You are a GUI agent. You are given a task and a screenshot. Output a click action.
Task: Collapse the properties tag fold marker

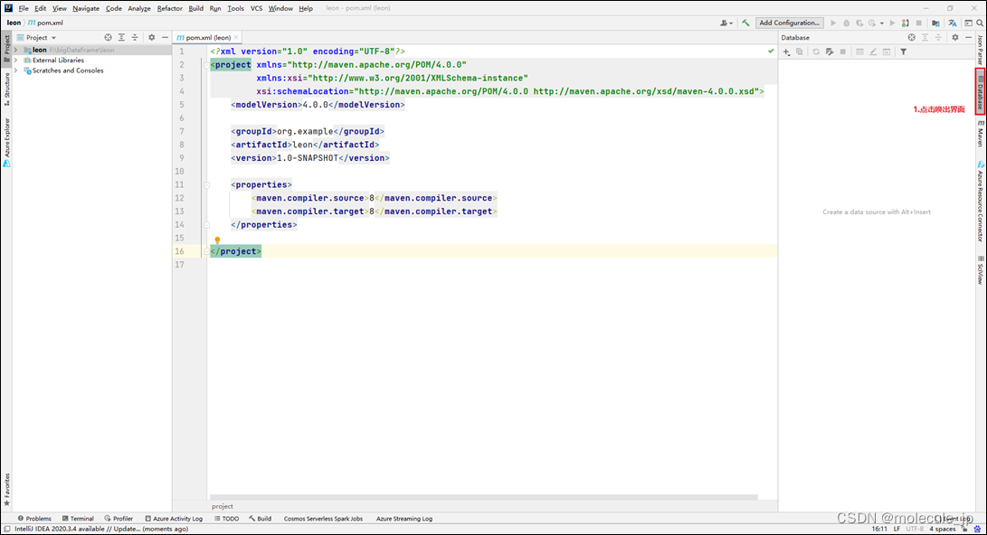(x=206, y=185)
